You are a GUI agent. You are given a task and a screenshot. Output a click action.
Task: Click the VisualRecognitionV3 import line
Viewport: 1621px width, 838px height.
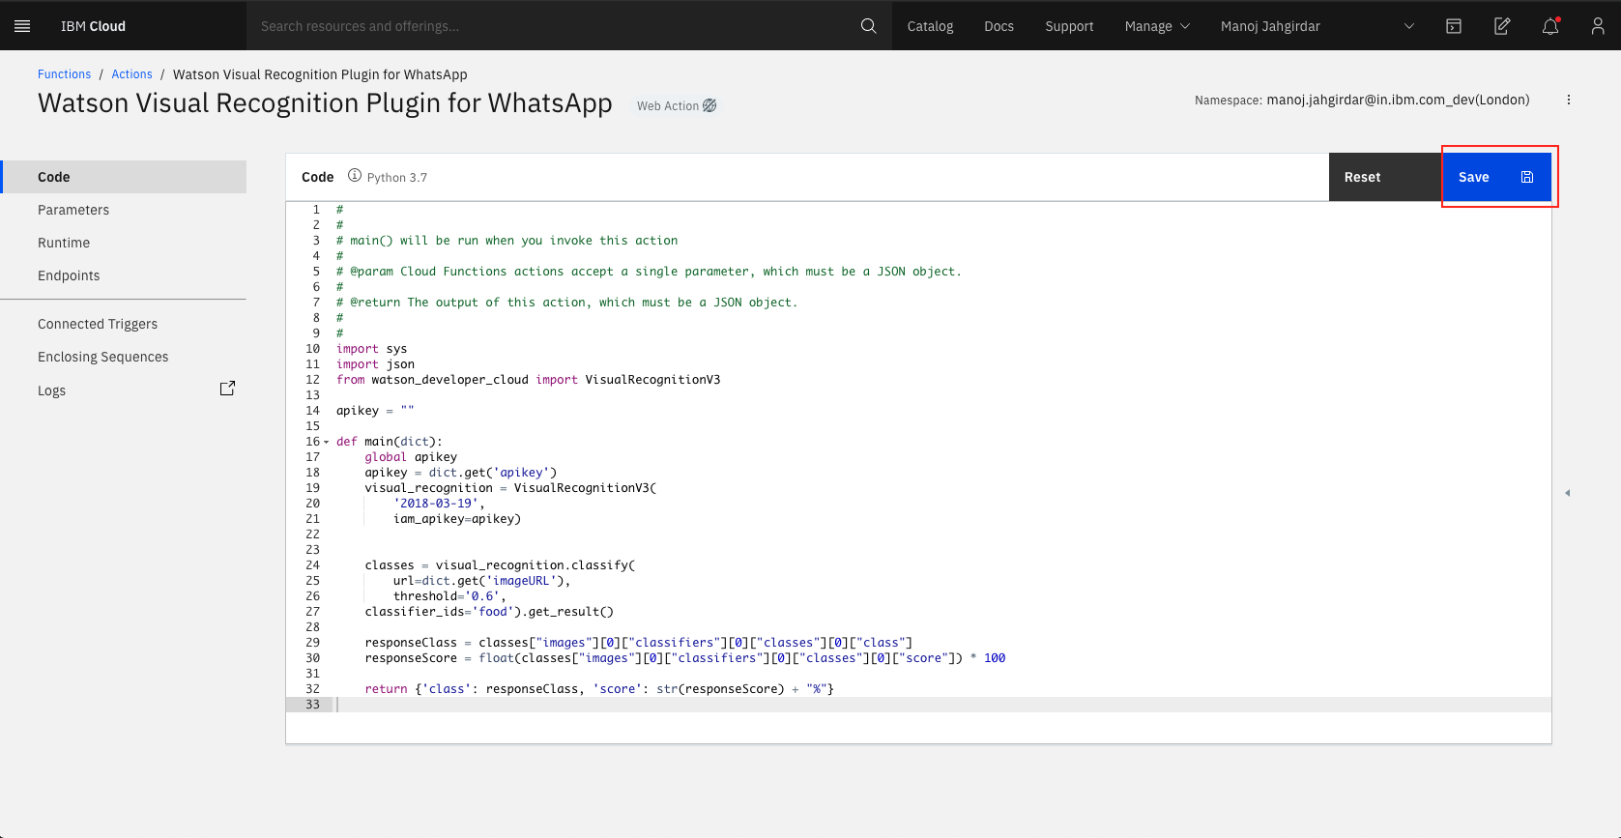(x=528, y=380)
